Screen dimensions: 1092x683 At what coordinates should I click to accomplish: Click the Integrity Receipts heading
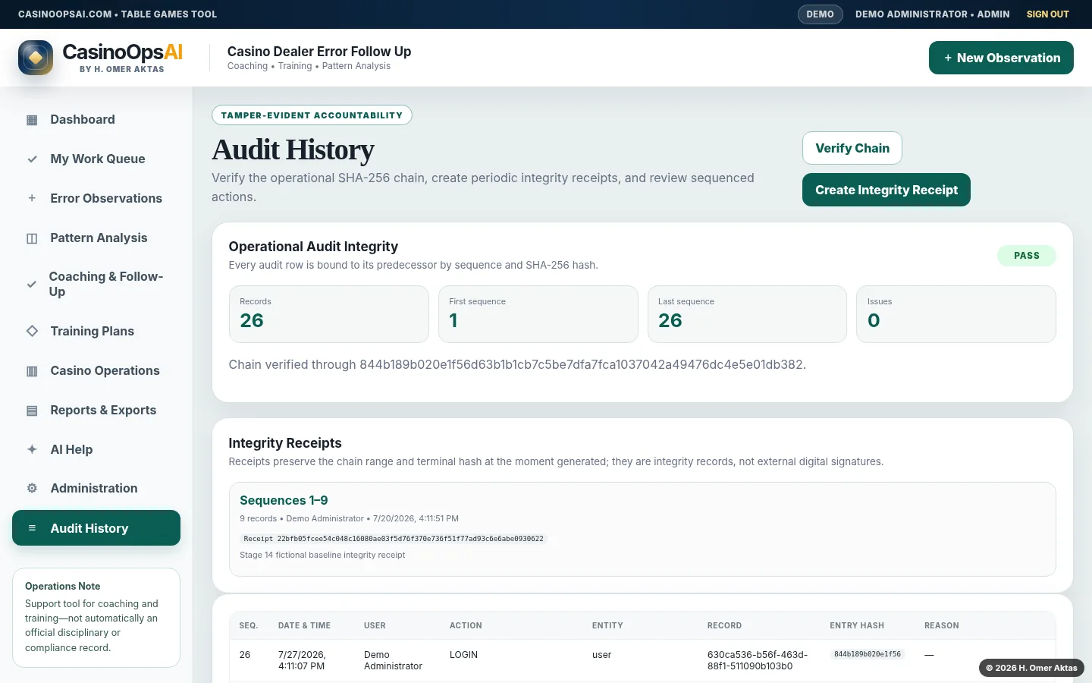point(285,443)
